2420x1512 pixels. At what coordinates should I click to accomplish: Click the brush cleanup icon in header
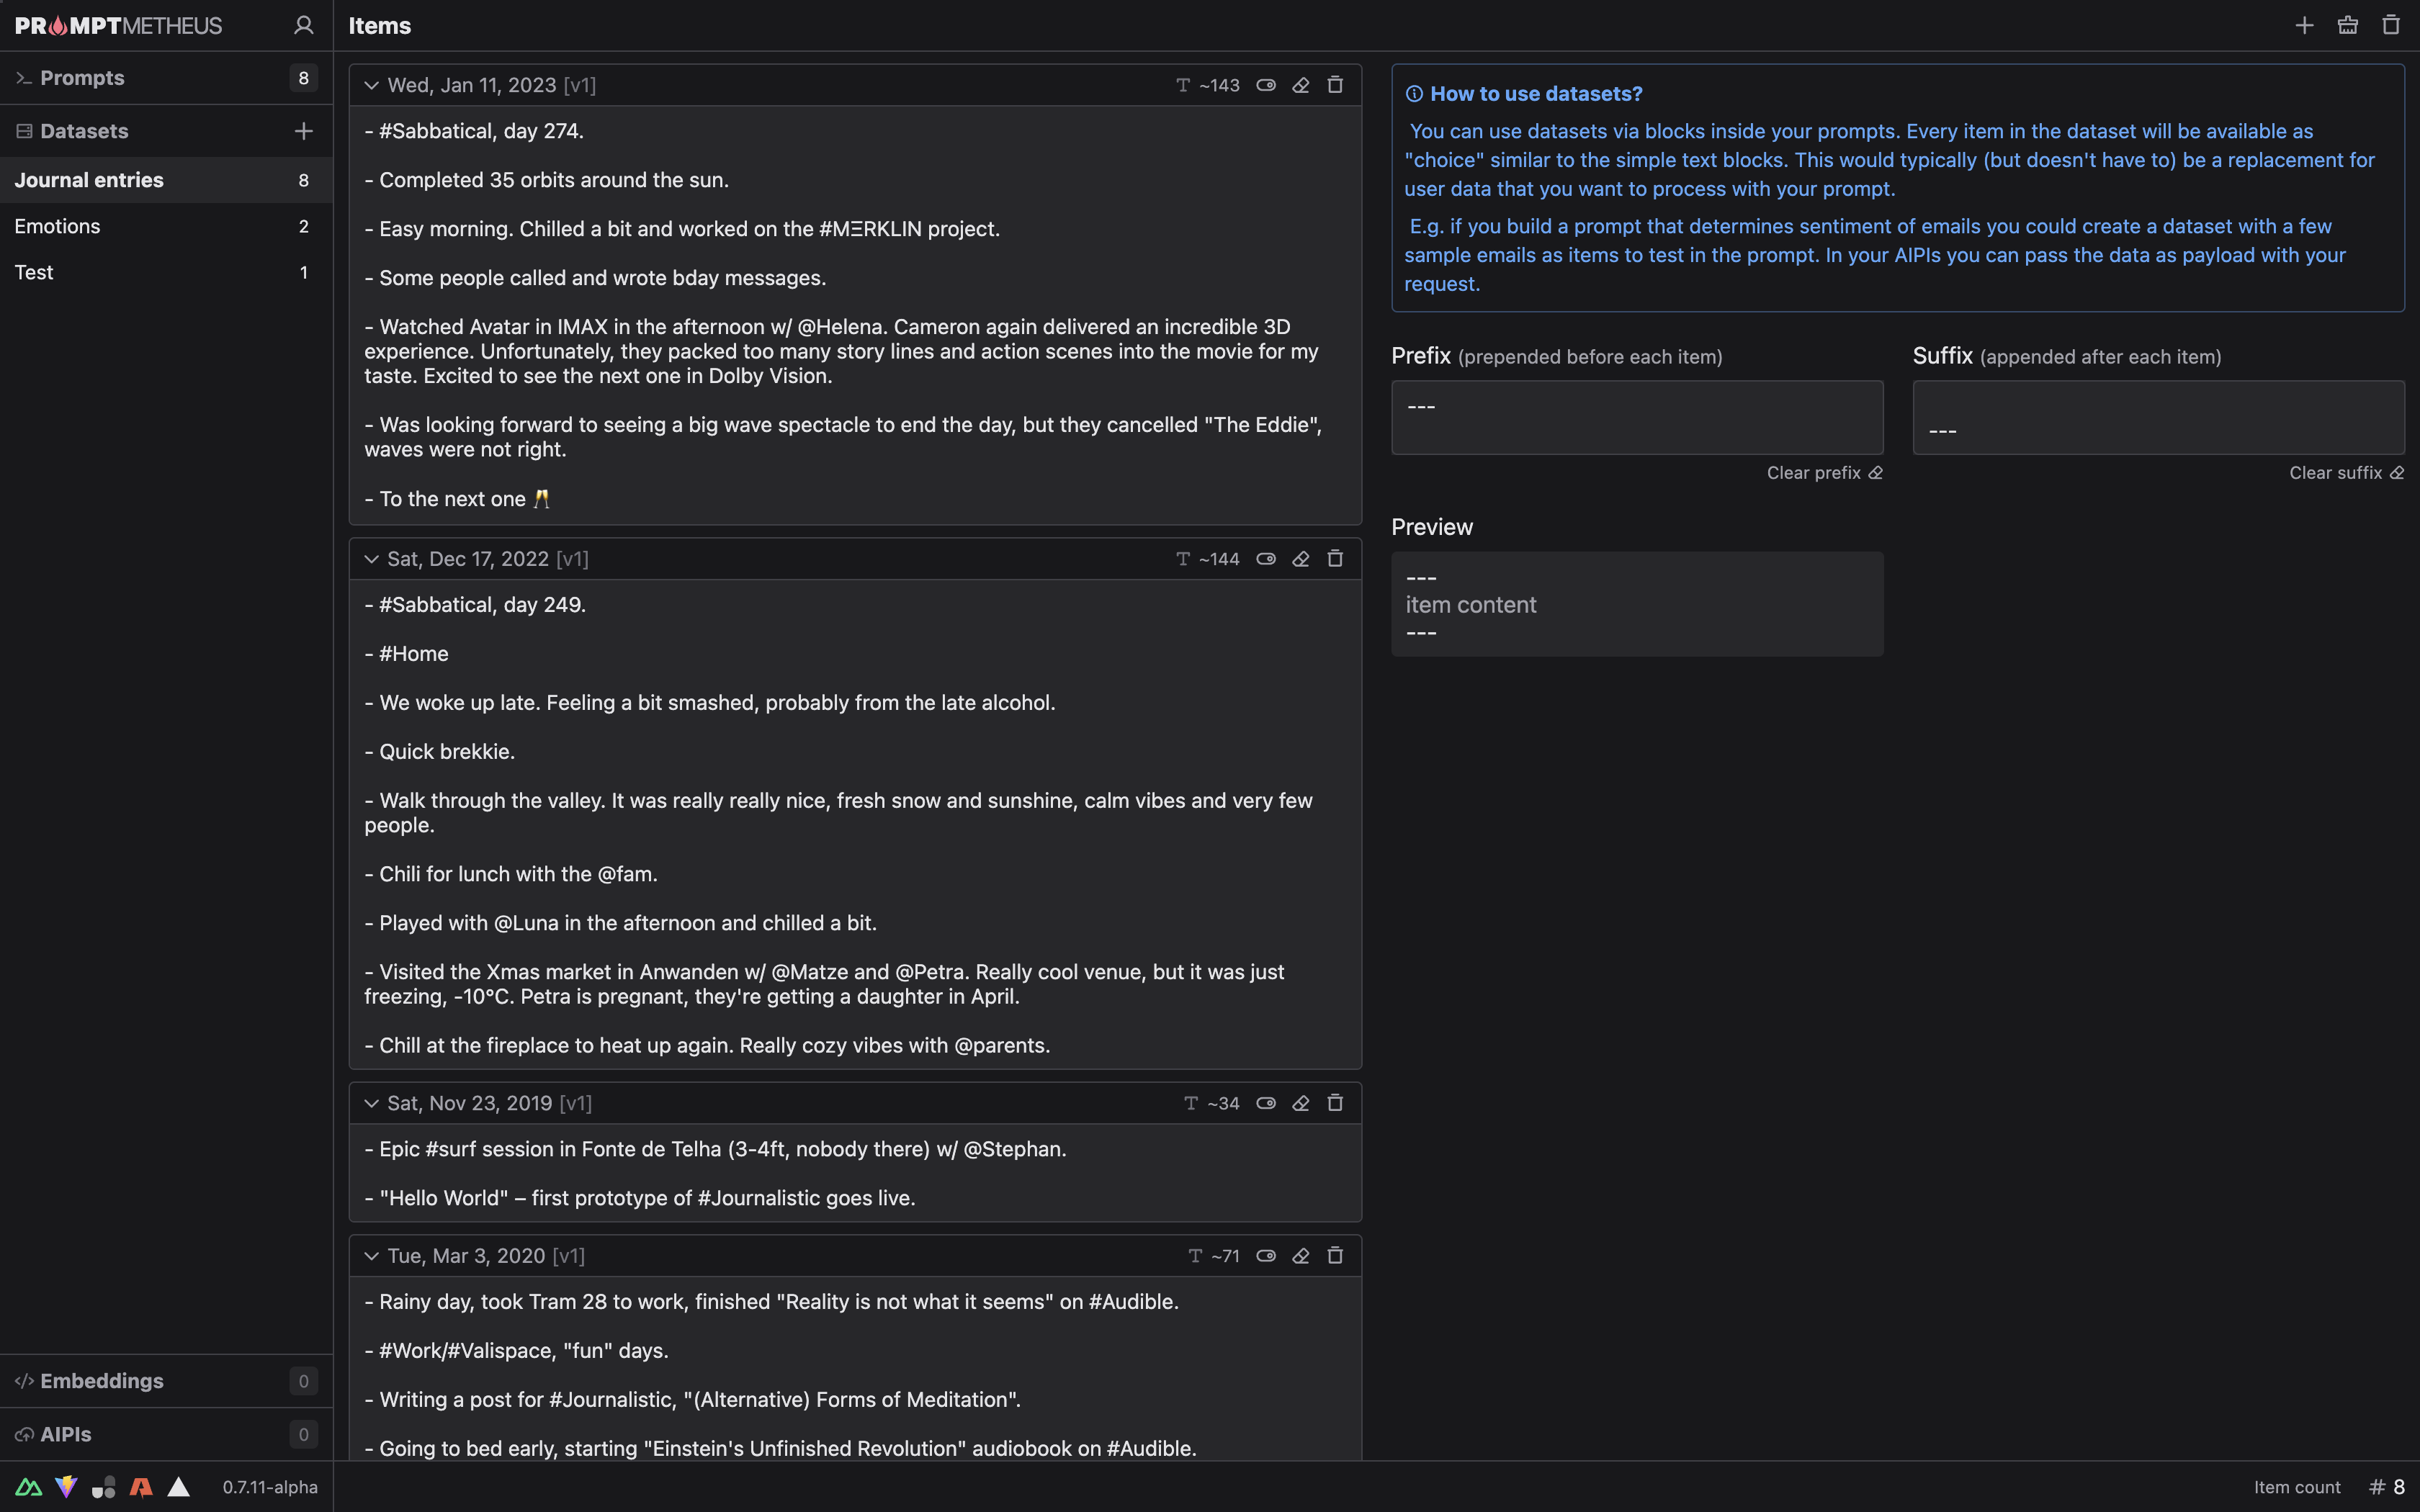pos(2348,25)
